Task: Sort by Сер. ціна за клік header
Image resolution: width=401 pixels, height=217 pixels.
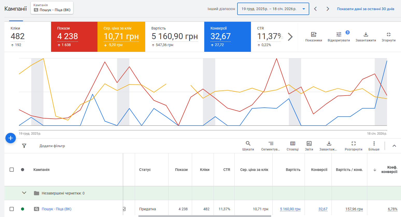Action: coord(254,170)
